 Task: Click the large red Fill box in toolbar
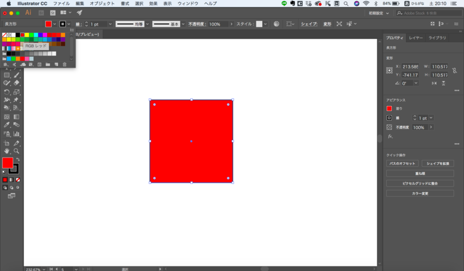tap(8, 163)
